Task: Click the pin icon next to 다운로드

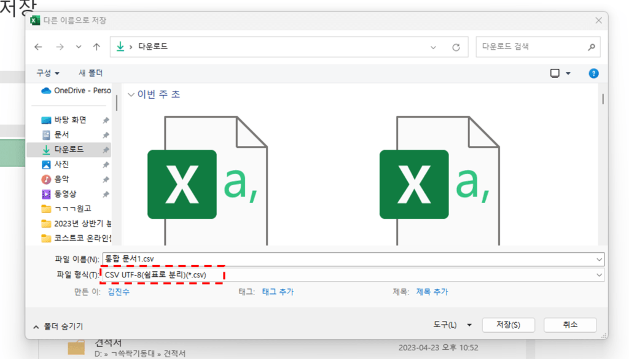Action: pyautogui.click(x=106, y=150)
